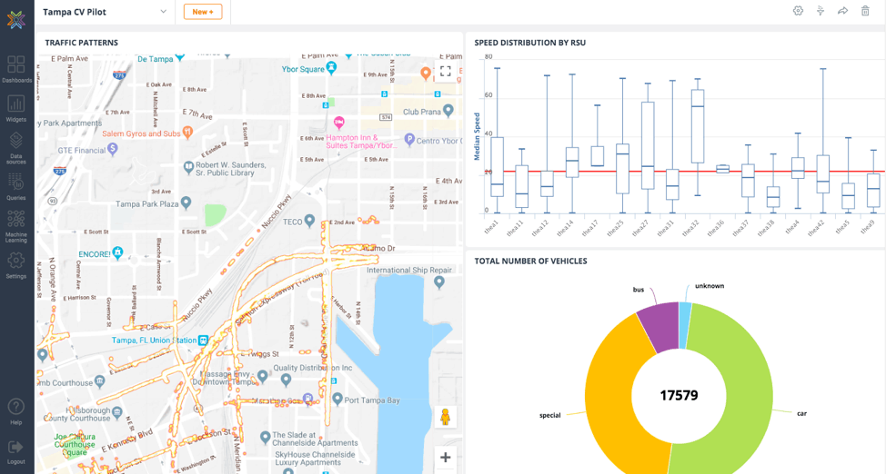Click the ENCORE! map marker

coord(117,252)
